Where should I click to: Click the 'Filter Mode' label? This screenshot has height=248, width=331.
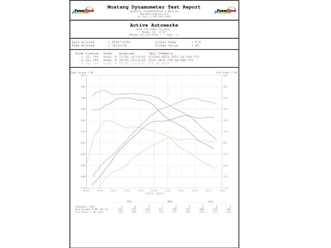[165, 42]
